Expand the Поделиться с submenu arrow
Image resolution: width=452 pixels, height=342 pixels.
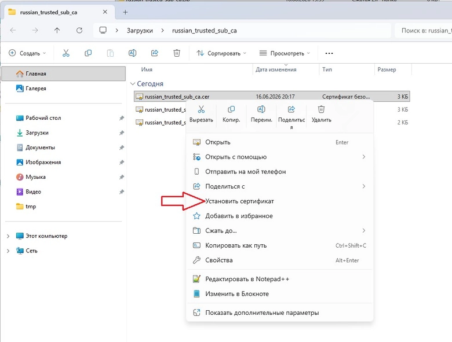364,186
